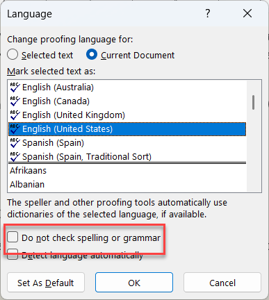
Task: Close the Language dialog with the X
Action: [247, 13]
